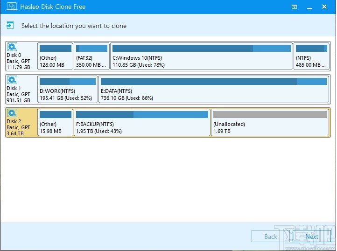Select the 485.00 MB NTFS partition
The width and height of the screenshot is (337, 251).
[311, 56]
